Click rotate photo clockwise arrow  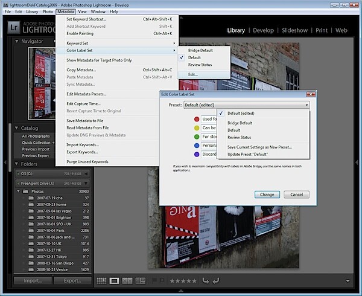click(x=215, y=281)
